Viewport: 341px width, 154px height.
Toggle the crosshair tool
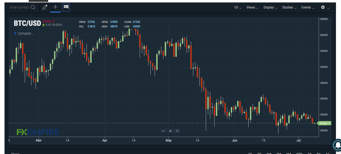tap(55, 7)
